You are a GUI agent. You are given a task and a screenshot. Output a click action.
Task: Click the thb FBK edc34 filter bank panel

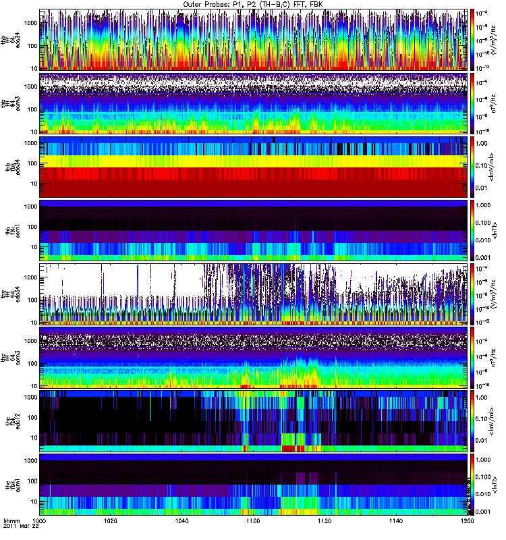point(253,167)
